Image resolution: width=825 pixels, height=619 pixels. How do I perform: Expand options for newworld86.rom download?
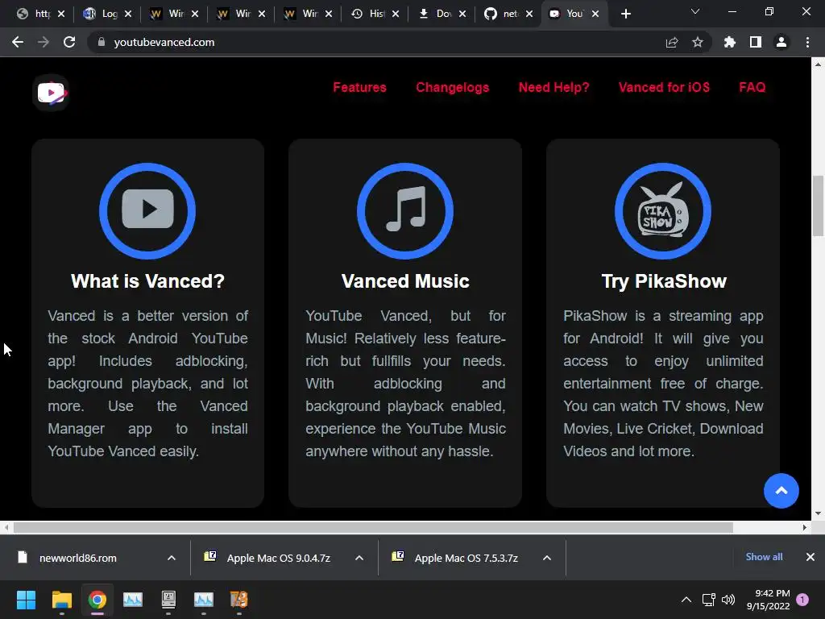coord(172,558)
